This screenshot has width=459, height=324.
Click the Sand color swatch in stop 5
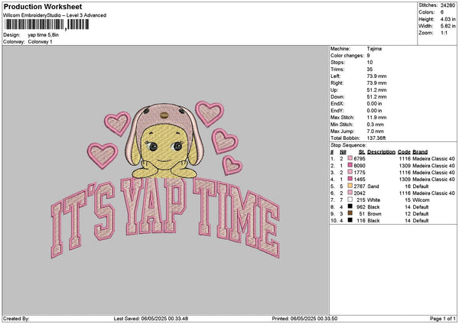click(352, 186)
